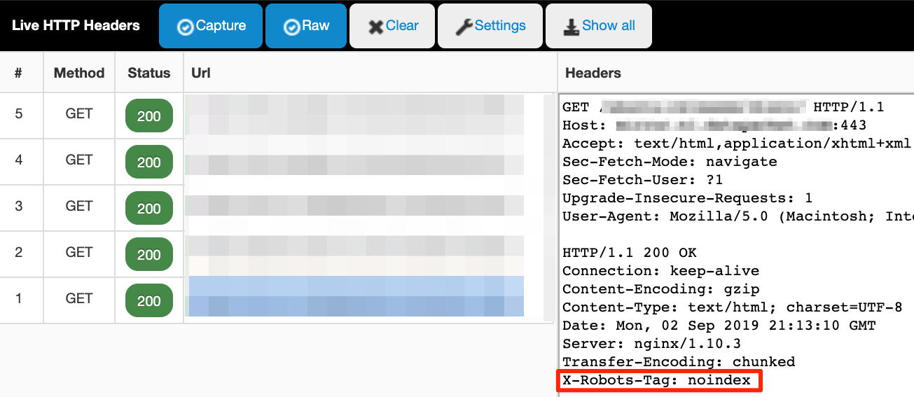This screenshot has height=397, width=914.
Task: Click the 200 status badge in row 3
Action: [x=149, y=208]
